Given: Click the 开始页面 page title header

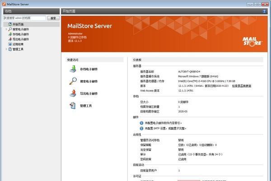Looking at the screenshot, I should (x=69, y=11).
